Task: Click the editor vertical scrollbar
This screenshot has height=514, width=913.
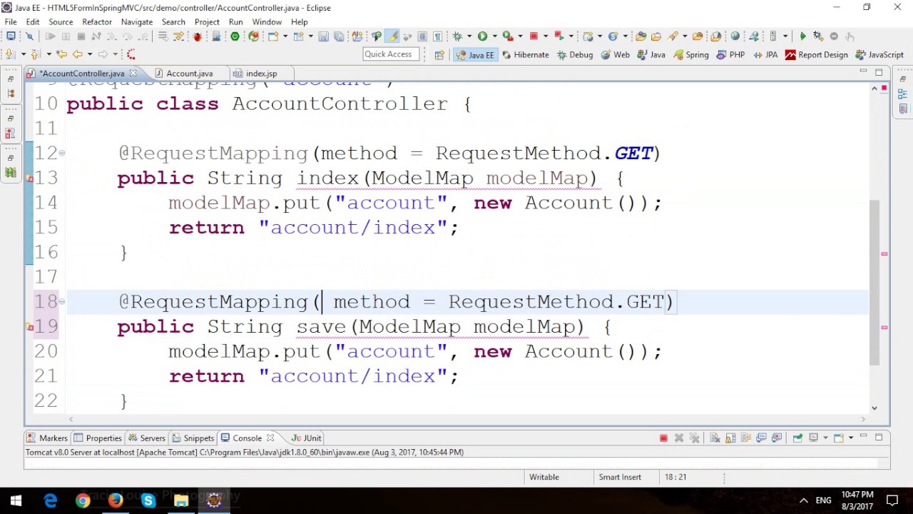Action: pyautogui.click(x=874, y=282)
